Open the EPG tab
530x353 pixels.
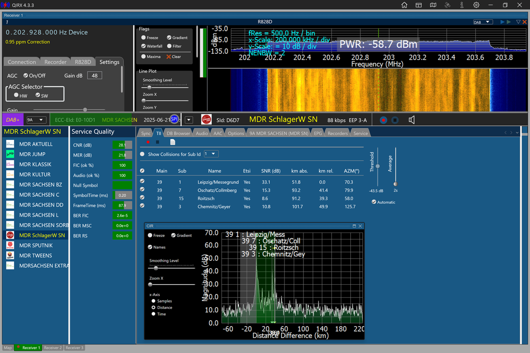tap(318, 133)
